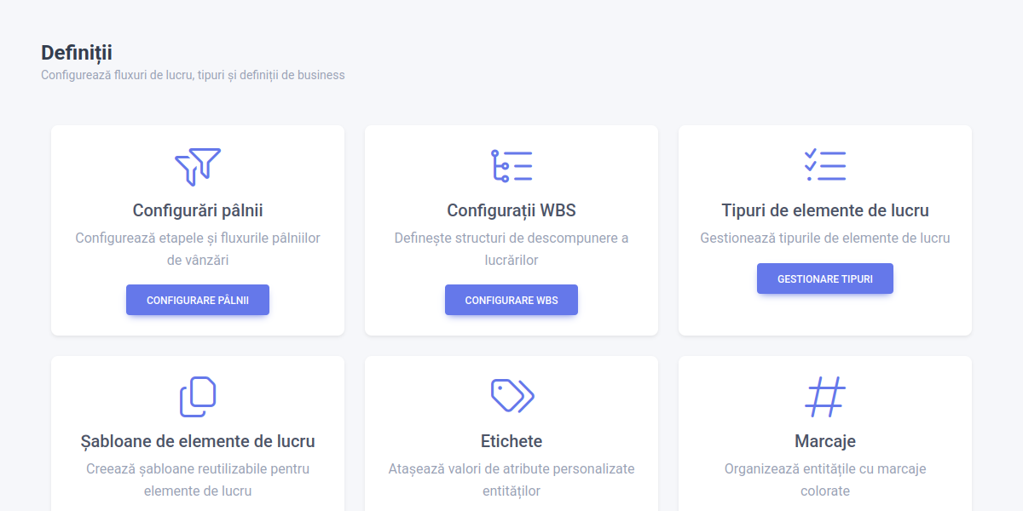The height and width of the screenshot is (511, 1023).
Task: Click the hashtag icon above Marcaje
Action: (825, 397)
